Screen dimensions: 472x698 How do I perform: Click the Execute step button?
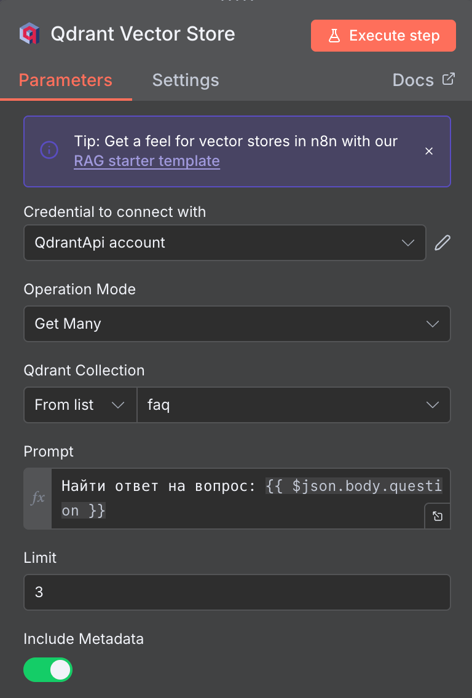383,36
